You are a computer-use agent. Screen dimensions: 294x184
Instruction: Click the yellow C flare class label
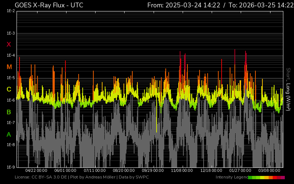9,89
